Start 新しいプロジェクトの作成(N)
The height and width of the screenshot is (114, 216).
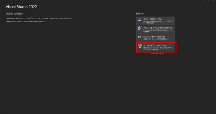[x=155, y=48]
